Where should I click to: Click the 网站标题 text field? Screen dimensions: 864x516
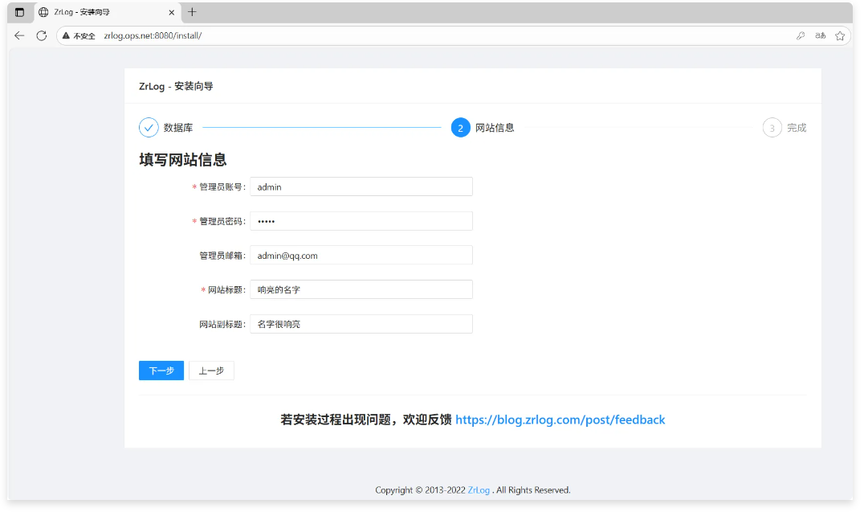[361, 289]
